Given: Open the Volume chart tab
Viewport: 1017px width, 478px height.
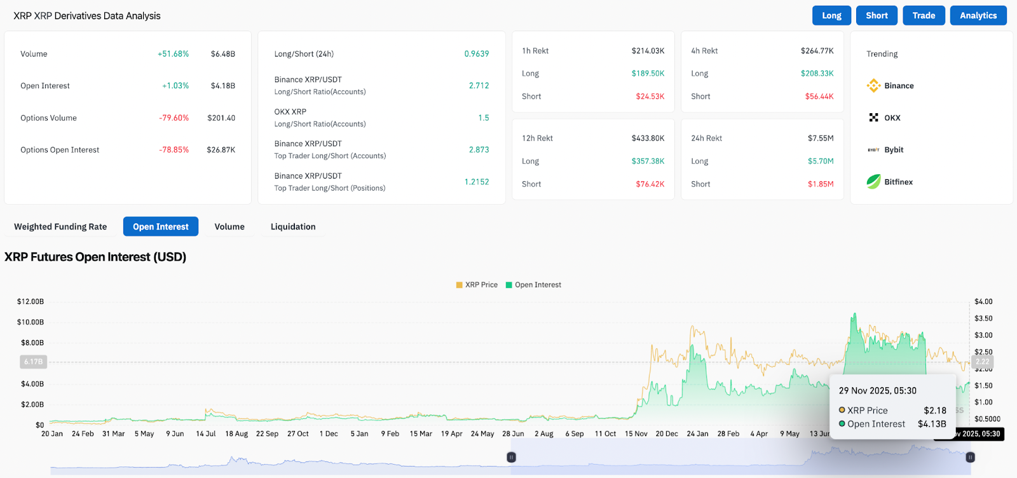Looking at the screenshot, I should [229, 227].
